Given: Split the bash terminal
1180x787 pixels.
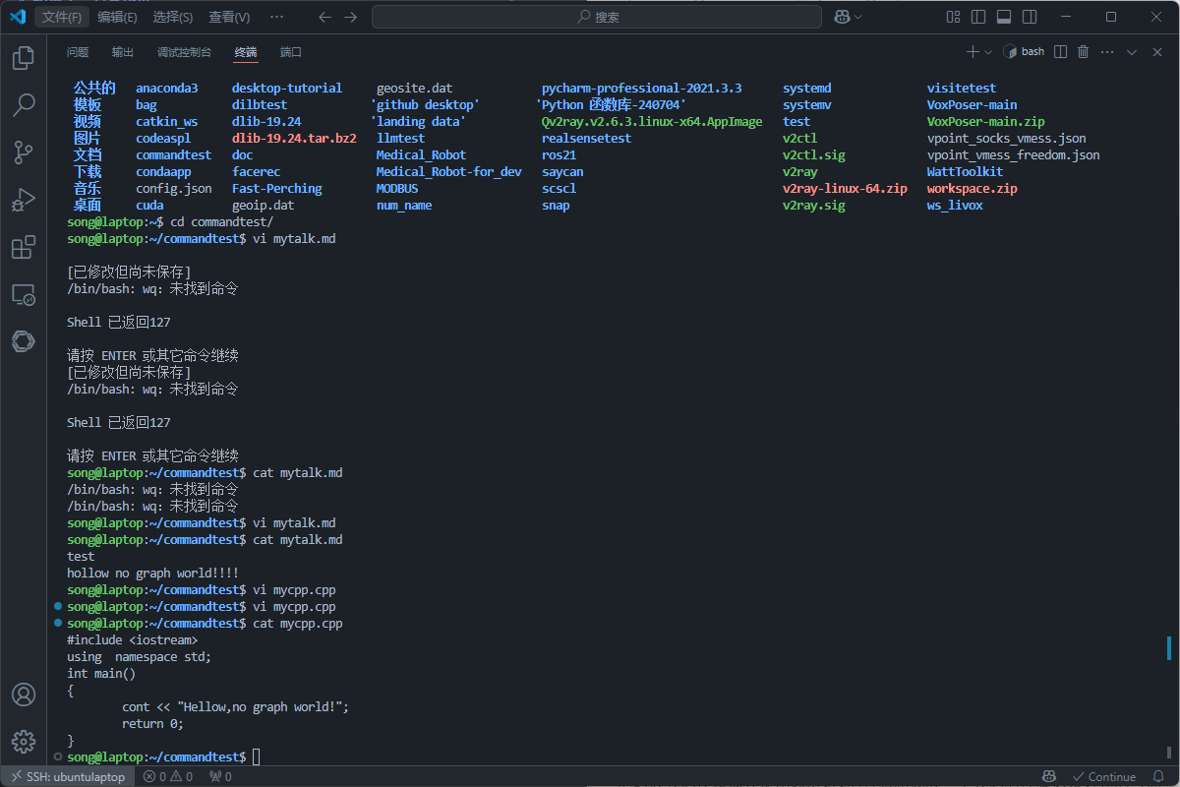Looking at the screenshot, I should pyautogui.click(x=1060, y=52).
